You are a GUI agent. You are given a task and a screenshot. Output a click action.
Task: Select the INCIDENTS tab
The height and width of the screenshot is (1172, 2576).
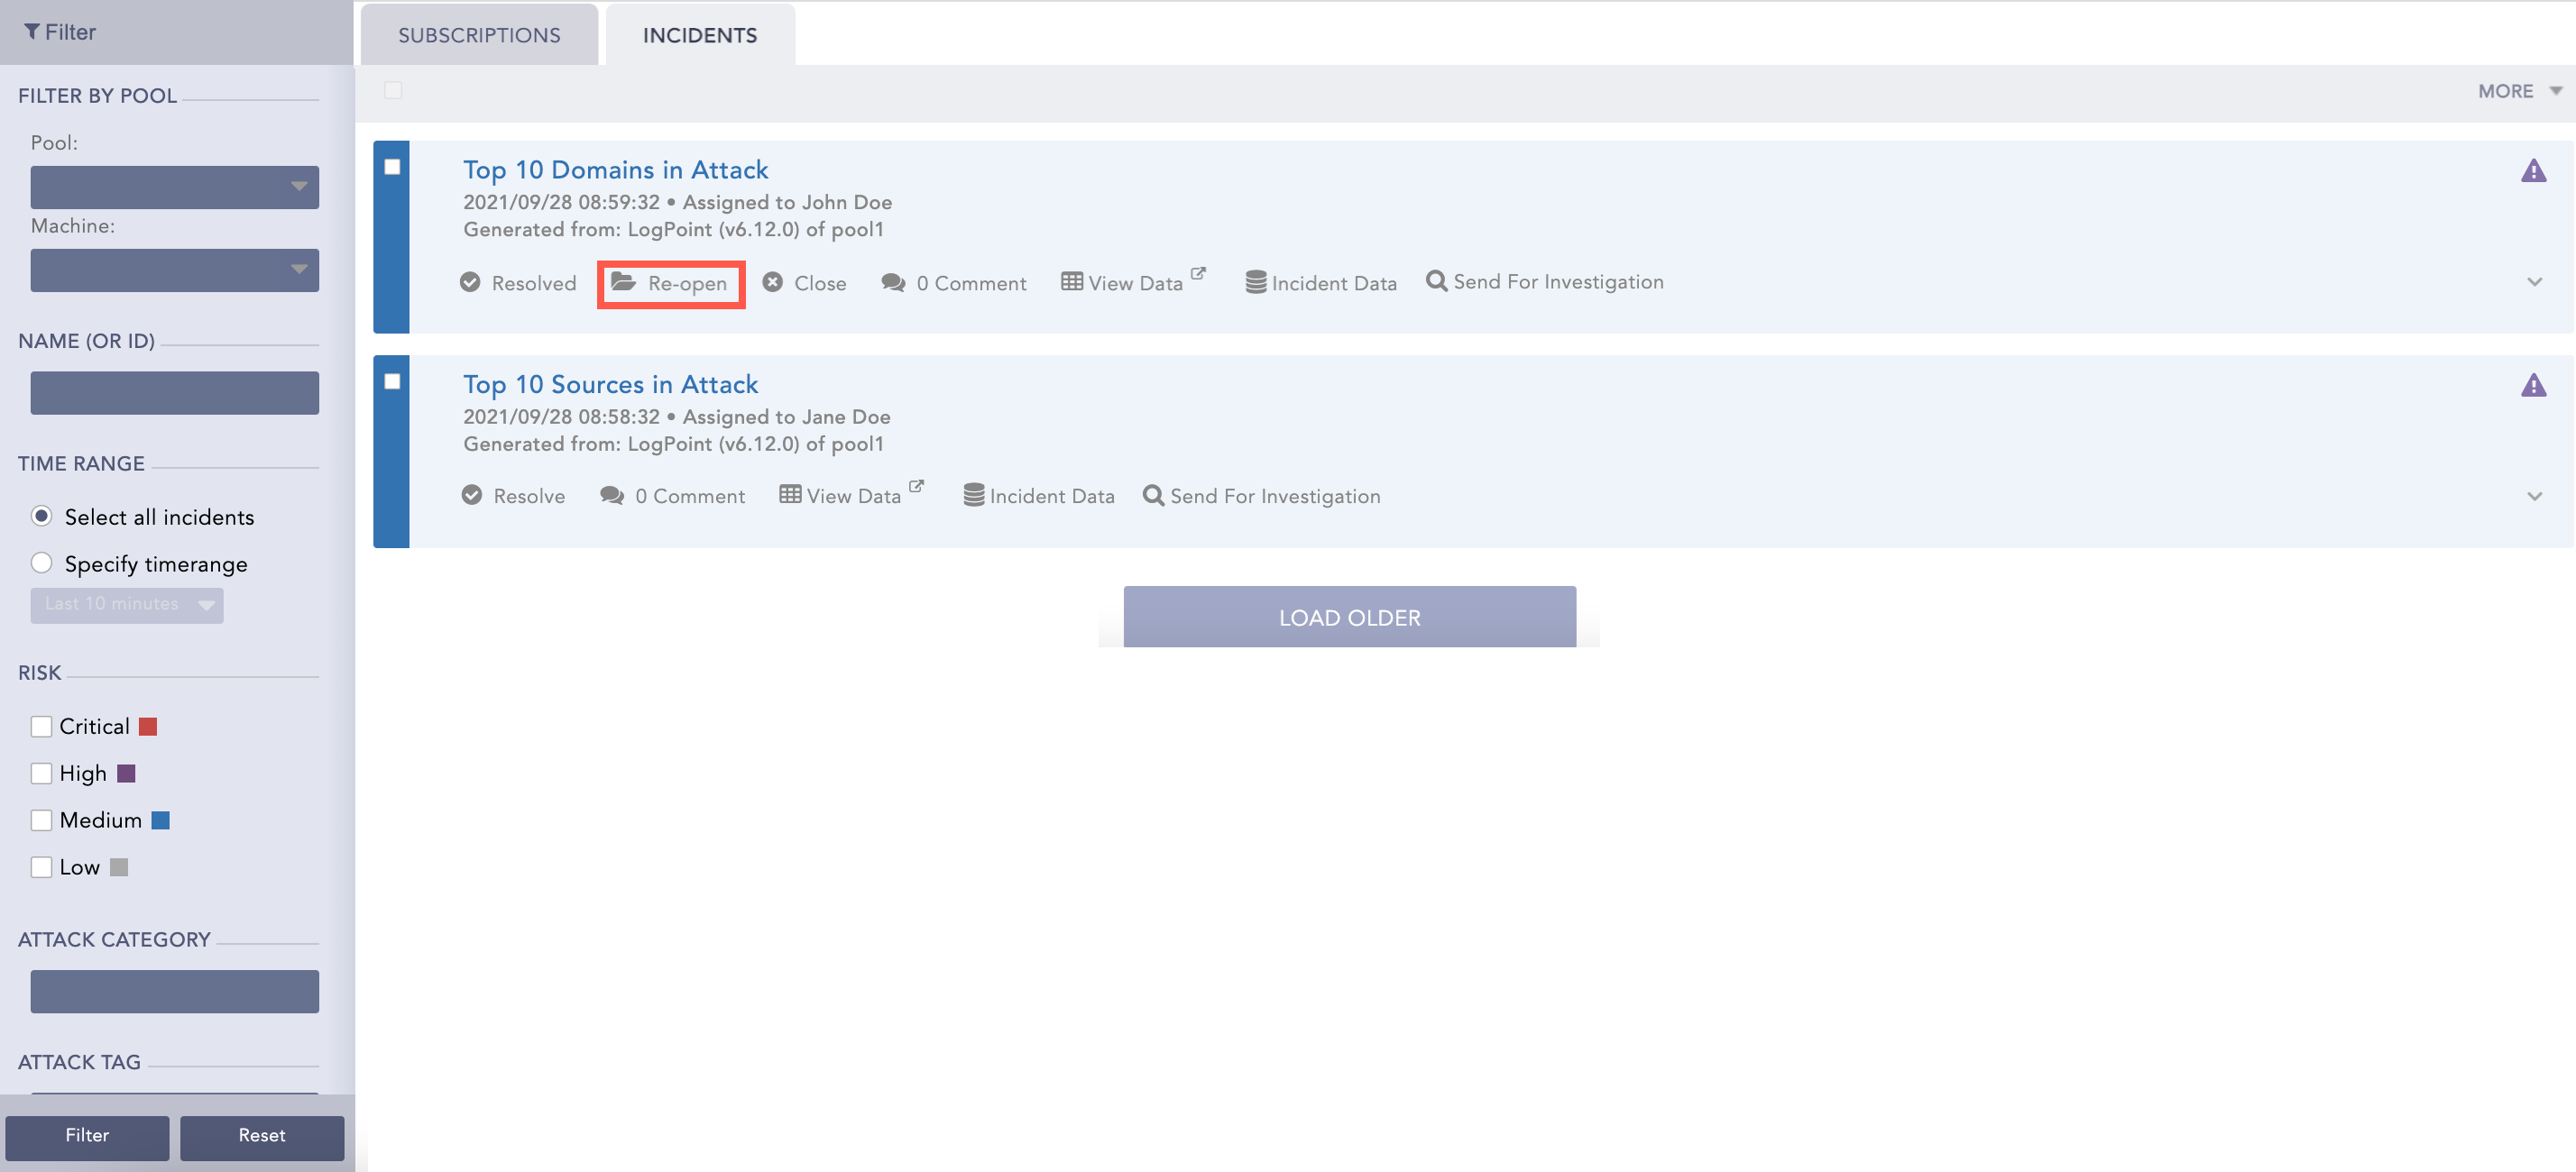(x=699, y=34)
